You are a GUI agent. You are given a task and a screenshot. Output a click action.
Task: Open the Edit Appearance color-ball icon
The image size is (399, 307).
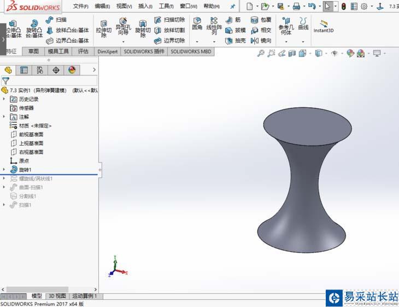pyautogui.click(x=350, y=53)
